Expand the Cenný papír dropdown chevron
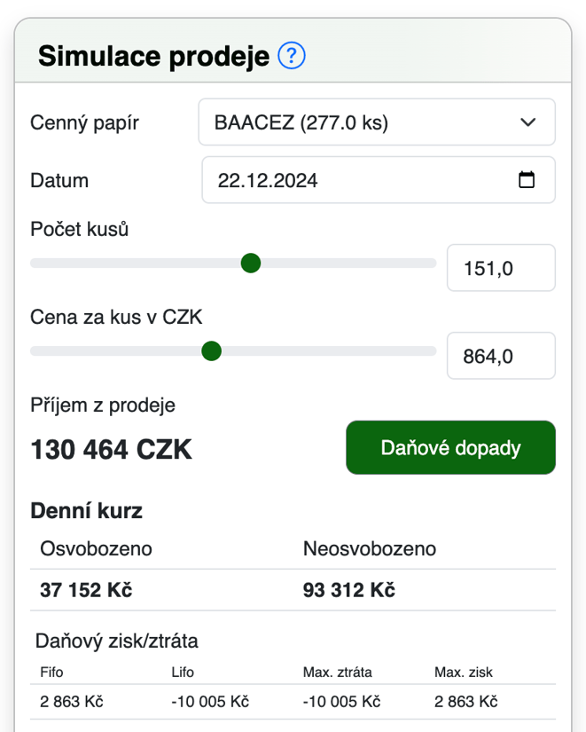 (x=528, y=122)
